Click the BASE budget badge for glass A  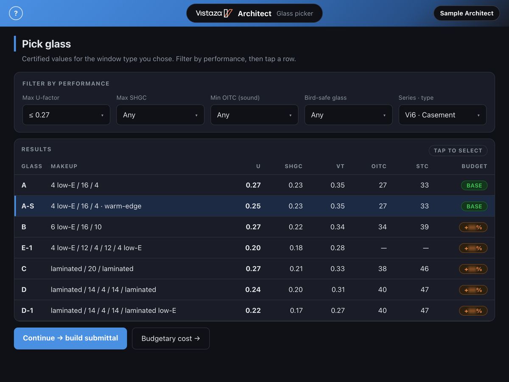click(474, 185)
